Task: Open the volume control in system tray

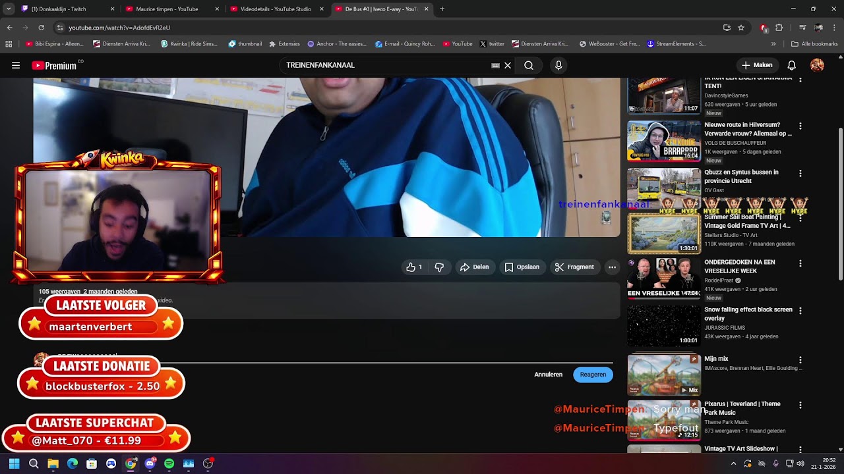Action: (x=801, y=463)
